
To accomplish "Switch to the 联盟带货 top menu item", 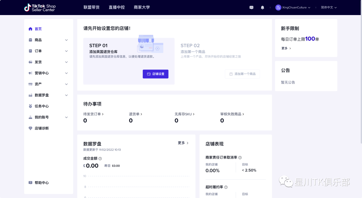I will pyautogui.click(x=92, y=7).
